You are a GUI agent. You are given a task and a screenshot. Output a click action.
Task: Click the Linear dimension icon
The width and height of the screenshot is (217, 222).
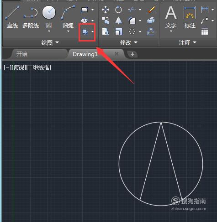tap(205, 10)
